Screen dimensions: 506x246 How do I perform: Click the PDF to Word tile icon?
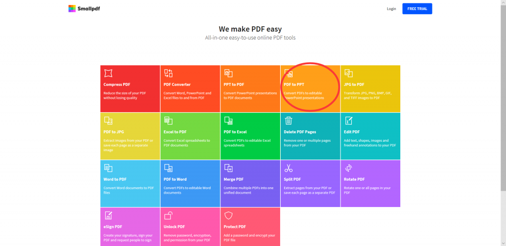168,168
